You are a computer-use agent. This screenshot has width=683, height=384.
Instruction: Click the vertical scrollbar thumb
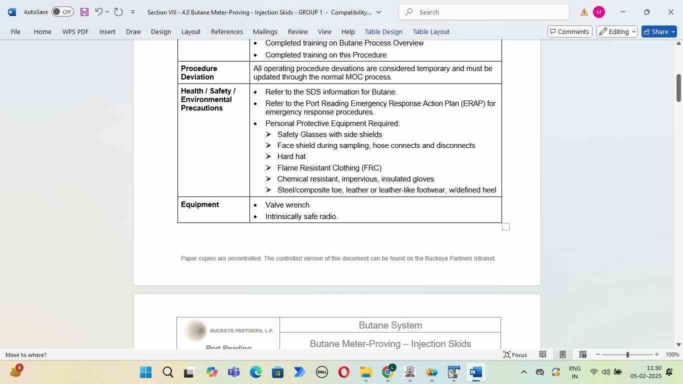(678, 87)
